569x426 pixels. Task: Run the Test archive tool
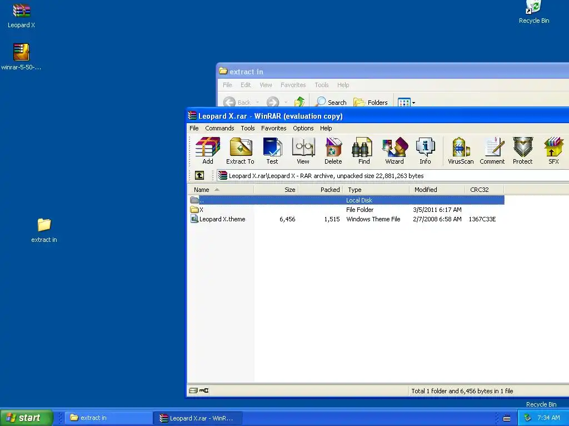pyautogui.click(x=272, y=151)
